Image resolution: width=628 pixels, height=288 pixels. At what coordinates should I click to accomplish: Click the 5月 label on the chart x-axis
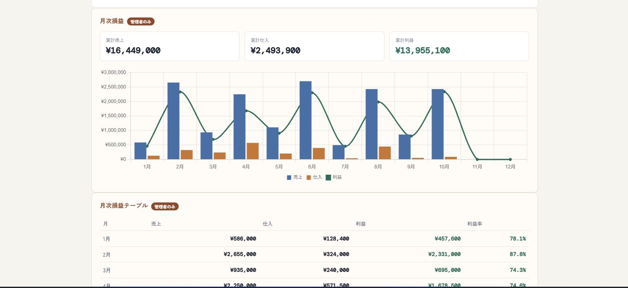(x=279, y=167)
